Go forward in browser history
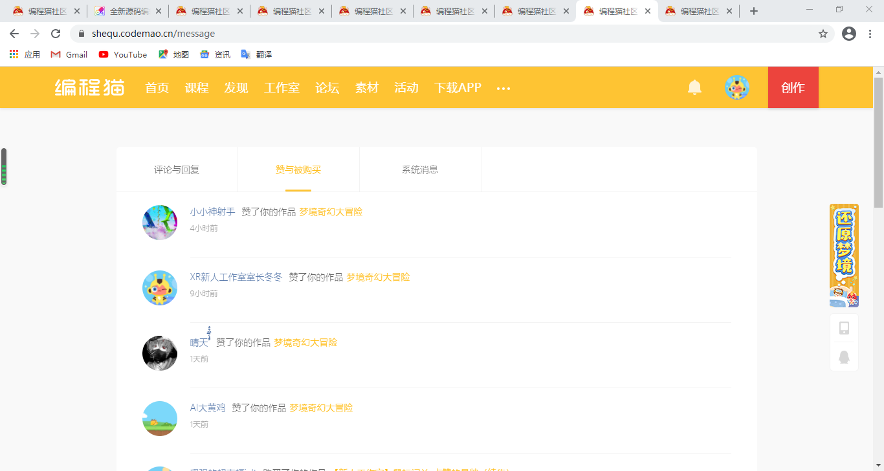This screenshot has height=471, width=884. 35,34
